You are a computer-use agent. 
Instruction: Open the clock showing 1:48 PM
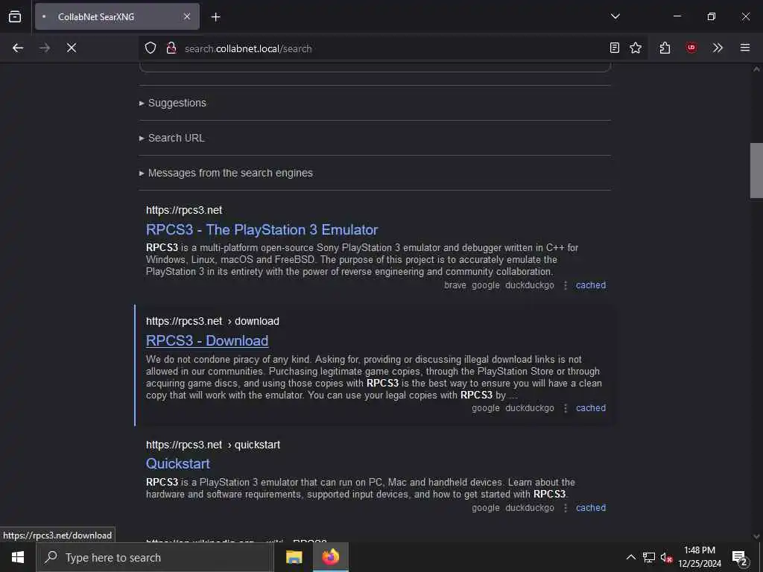pos(699,557)
